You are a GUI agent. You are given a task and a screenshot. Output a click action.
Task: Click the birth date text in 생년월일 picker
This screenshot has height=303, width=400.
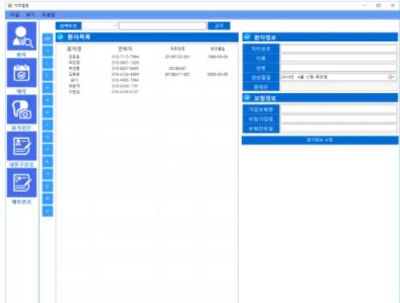(x=304, y=77)
